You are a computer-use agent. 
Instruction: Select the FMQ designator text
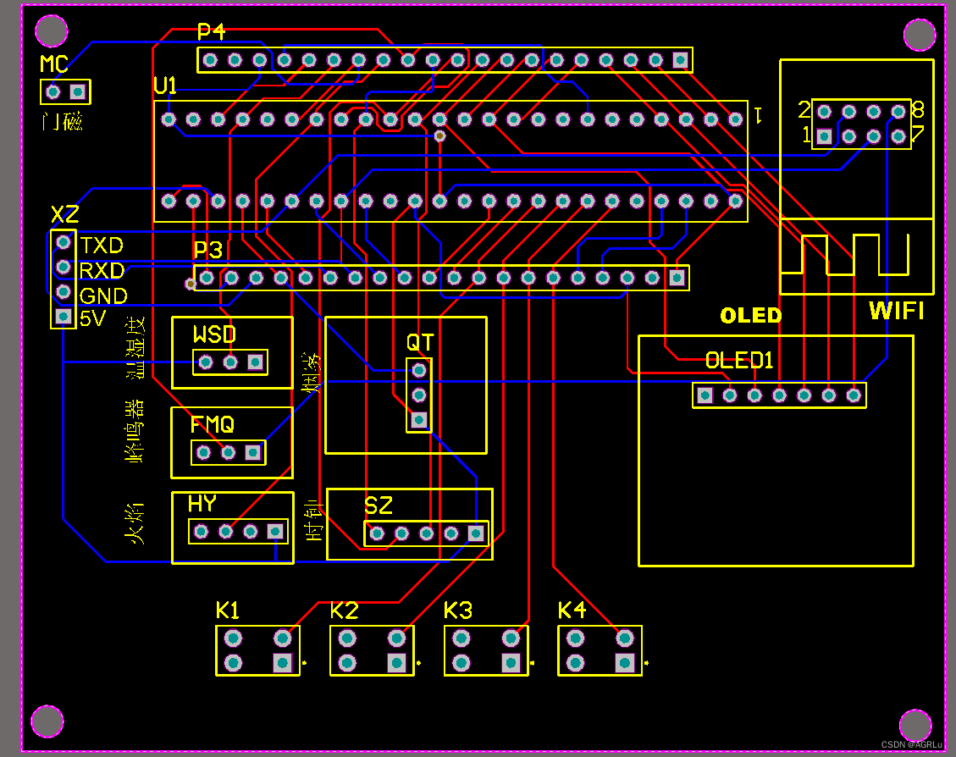click(x=212, y=424)
